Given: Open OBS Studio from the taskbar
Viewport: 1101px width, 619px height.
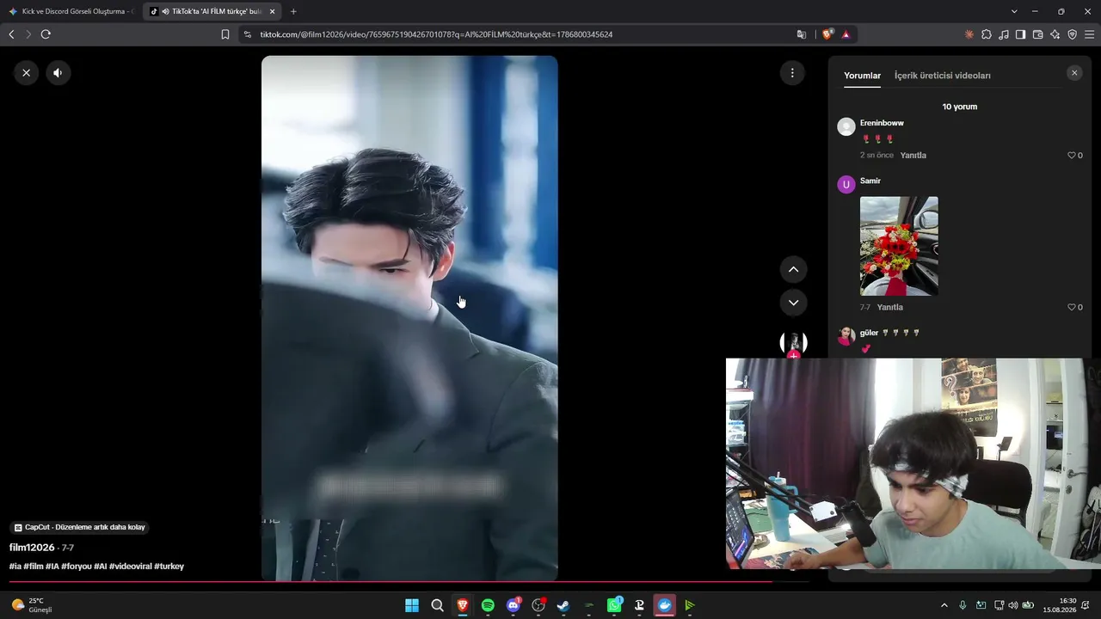Looking at the screenshot, I should coord(538,605).
